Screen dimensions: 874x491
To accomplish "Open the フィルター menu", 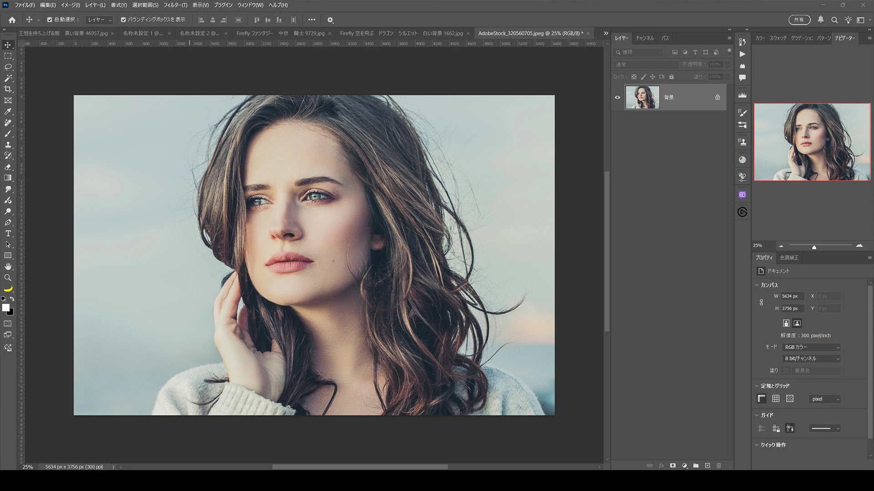I will click(175, 5).
